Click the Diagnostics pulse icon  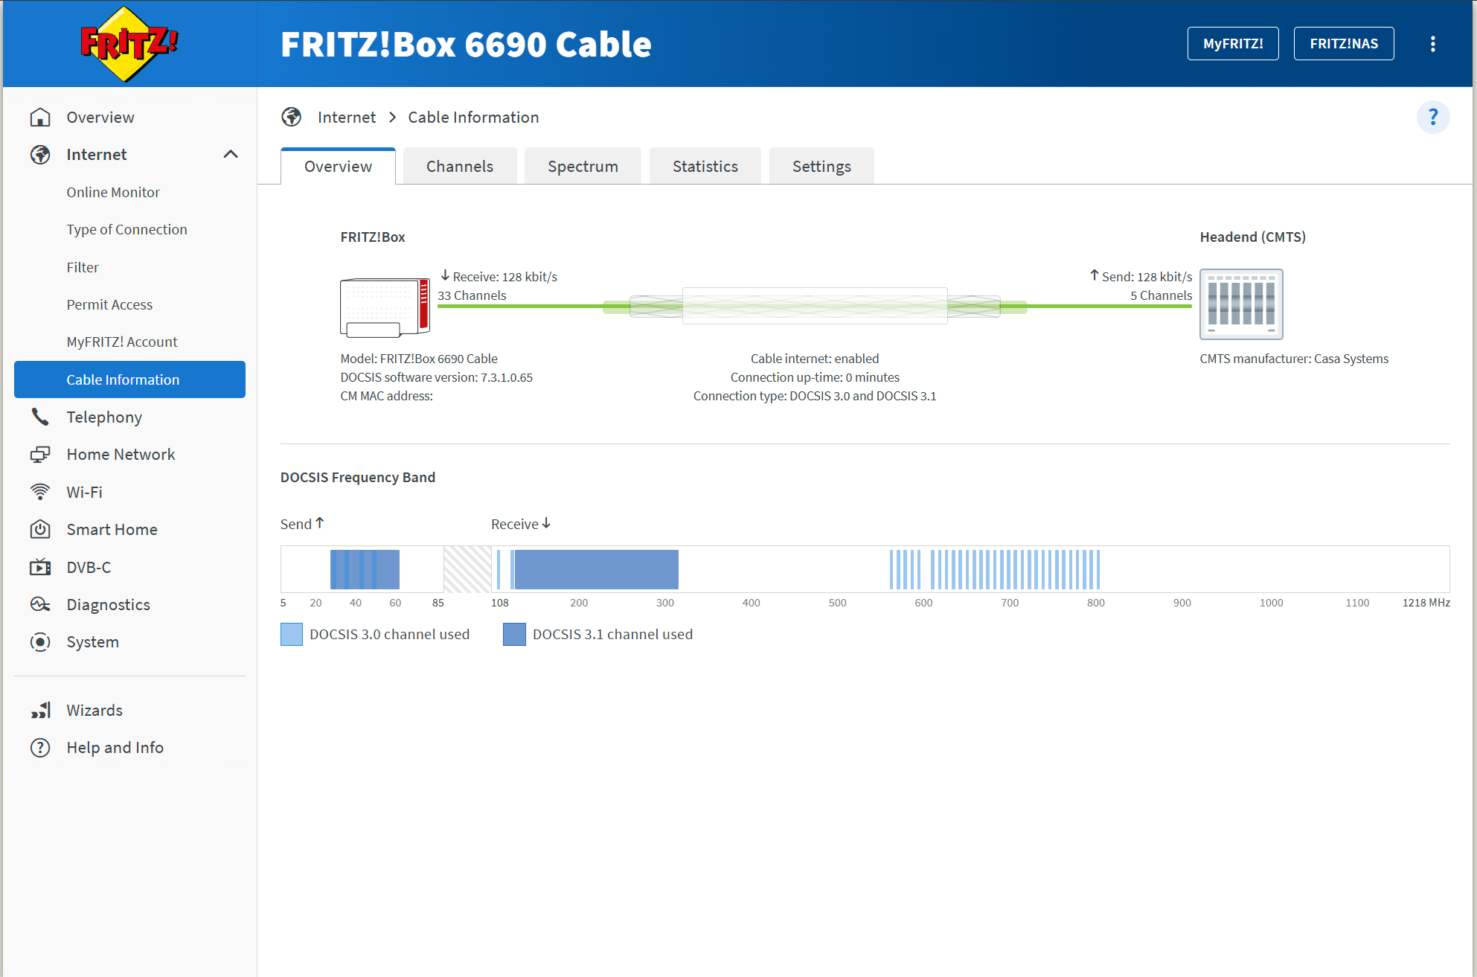[x=40, y=604]
